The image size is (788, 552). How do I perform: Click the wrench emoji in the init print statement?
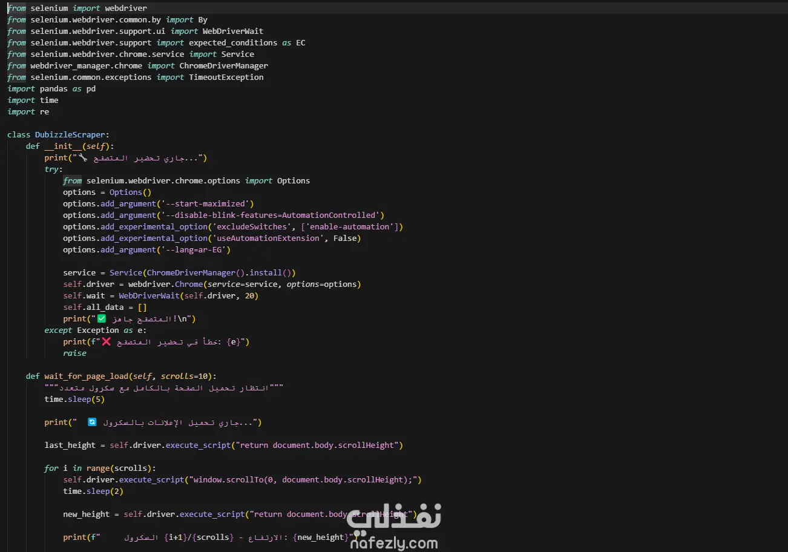pyautogui.click(x=83, y=157)
